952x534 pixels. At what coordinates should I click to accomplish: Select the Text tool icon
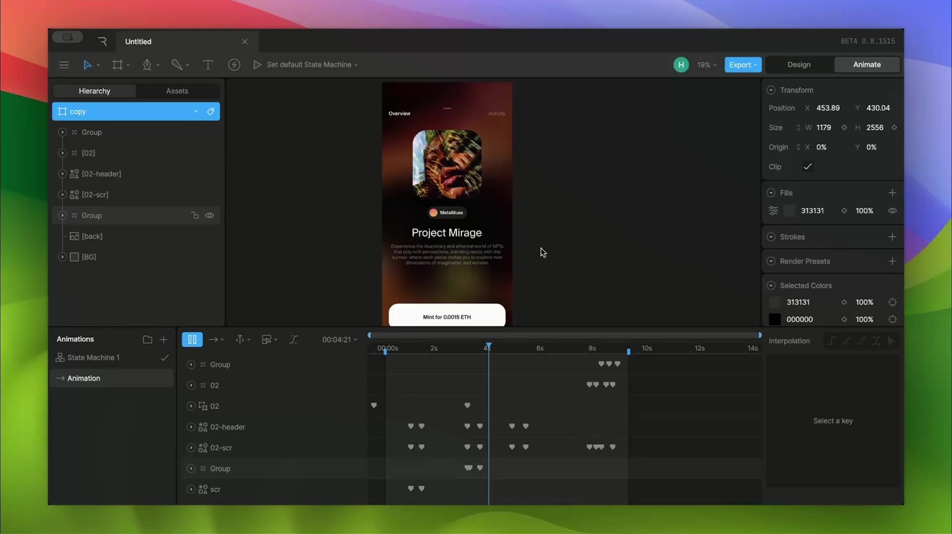coord(208,65)
